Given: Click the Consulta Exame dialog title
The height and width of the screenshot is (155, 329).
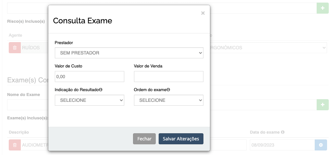Looking at the screenshot, I should [82, 21].
